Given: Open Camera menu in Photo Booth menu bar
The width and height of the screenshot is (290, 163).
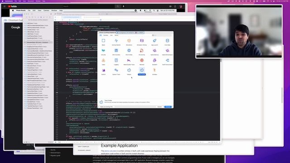Looking at the screenshot, I should (x=46, y=10).
